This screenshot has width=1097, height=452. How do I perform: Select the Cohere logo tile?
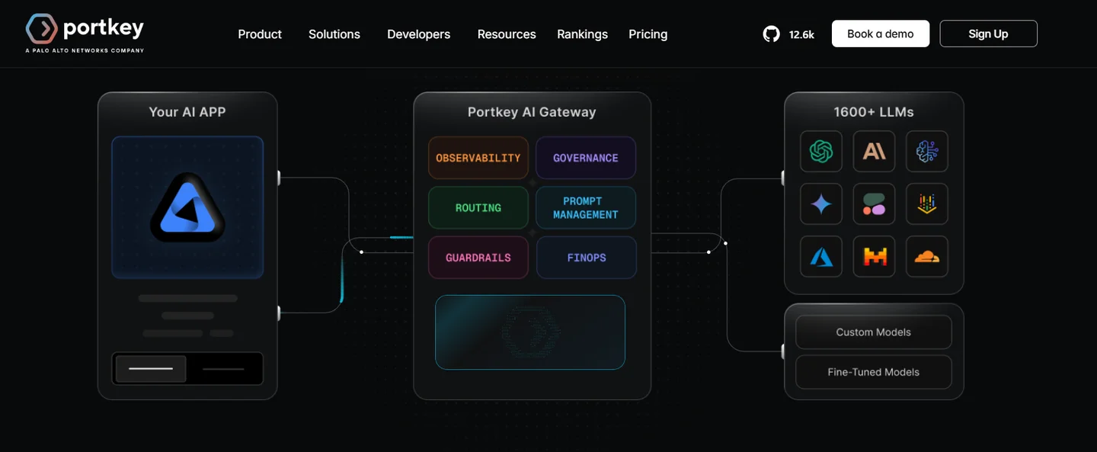(874, 204)
